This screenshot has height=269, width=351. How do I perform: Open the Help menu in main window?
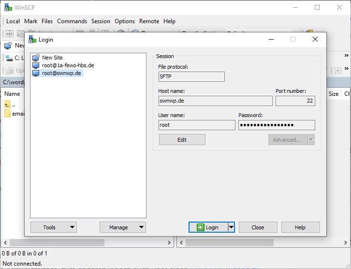169,21
